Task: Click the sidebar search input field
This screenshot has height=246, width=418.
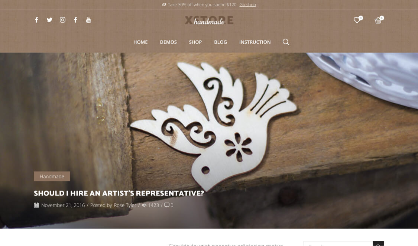Action: 338,244
